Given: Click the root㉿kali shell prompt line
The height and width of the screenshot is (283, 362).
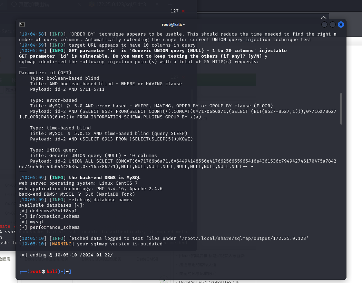Looking at the screenshot, I should [46, 272].
